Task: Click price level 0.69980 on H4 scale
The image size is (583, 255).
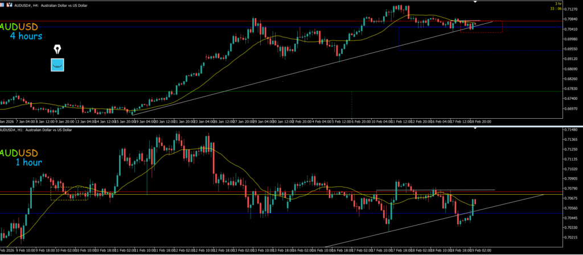Action: (569, 39)
